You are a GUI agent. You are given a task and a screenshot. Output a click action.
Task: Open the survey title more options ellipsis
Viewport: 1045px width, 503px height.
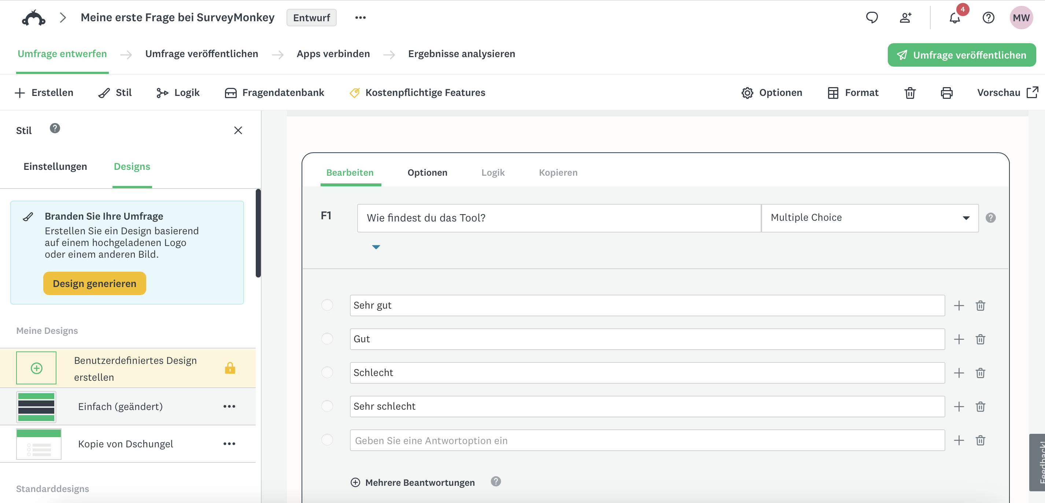pyautogui.click(x=360, y=18)
